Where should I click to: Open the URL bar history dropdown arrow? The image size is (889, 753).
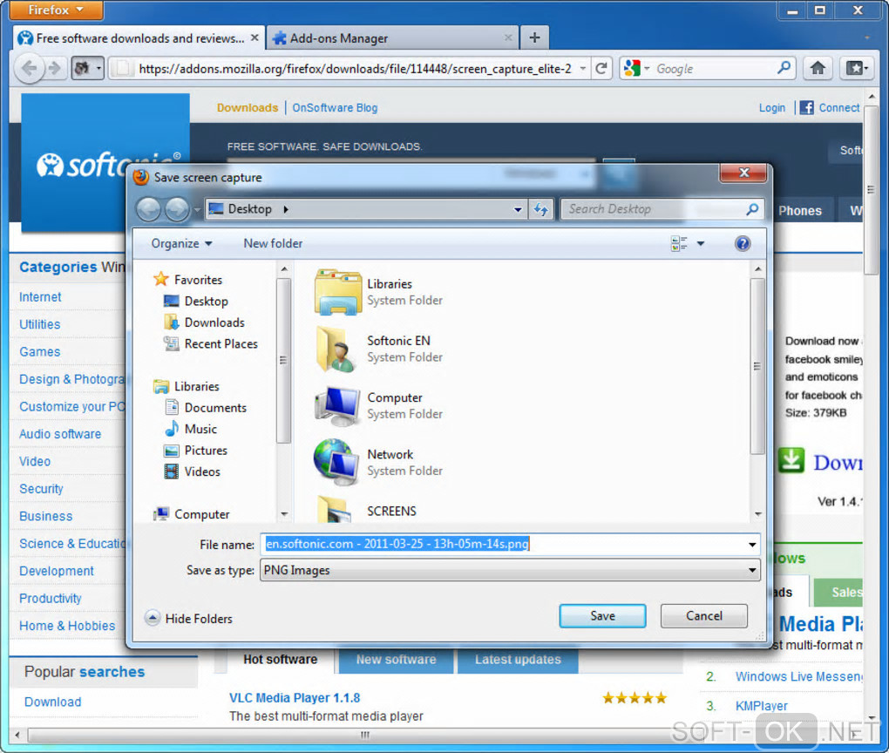[582, 69]
